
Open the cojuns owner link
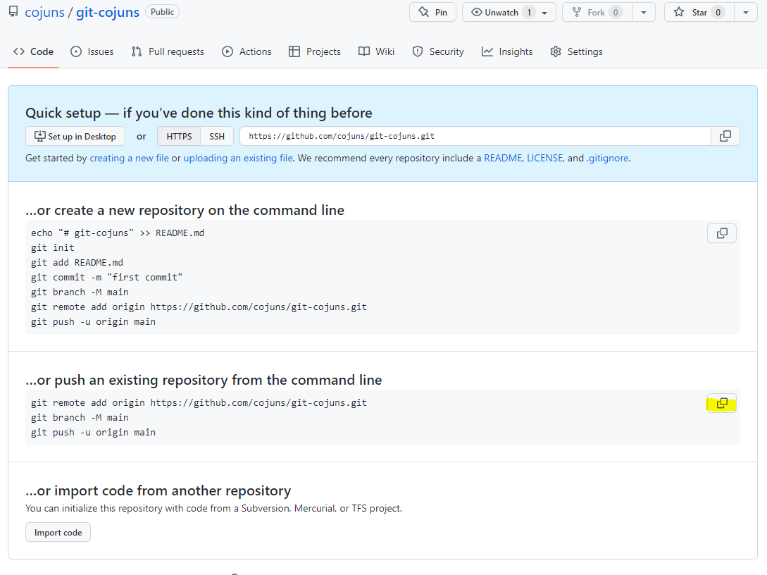(x=44, y=12)
